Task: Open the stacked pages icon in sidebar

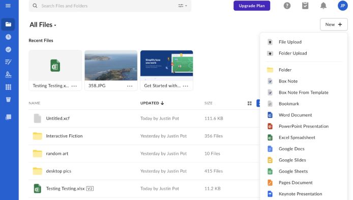Action: 8,117
